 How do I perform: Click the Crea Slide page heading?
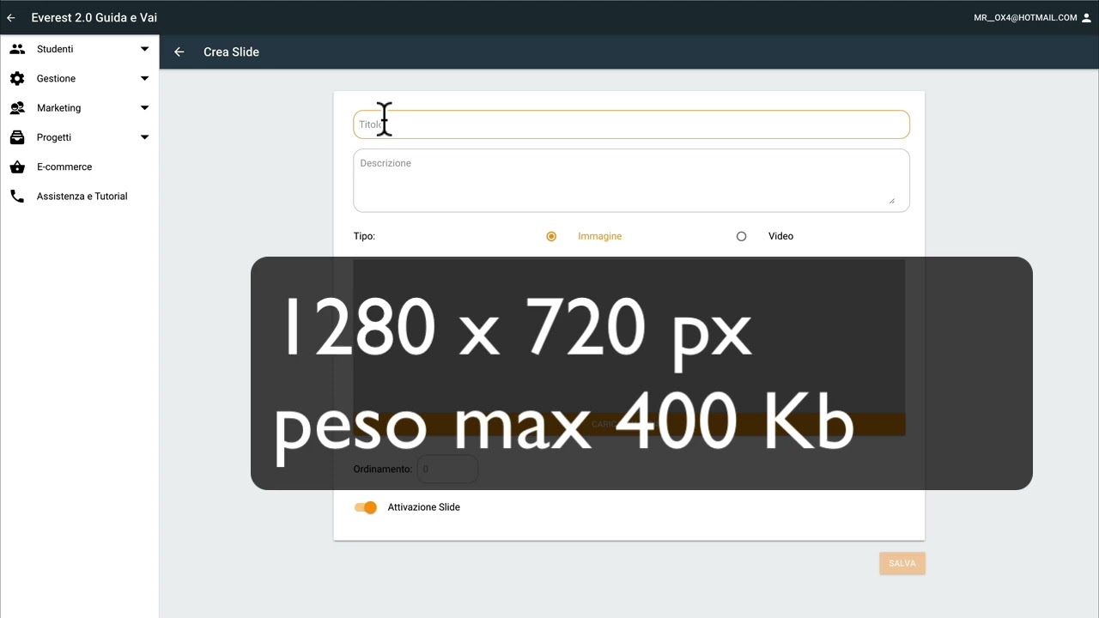pyautogui.click(x=231, y=52)
